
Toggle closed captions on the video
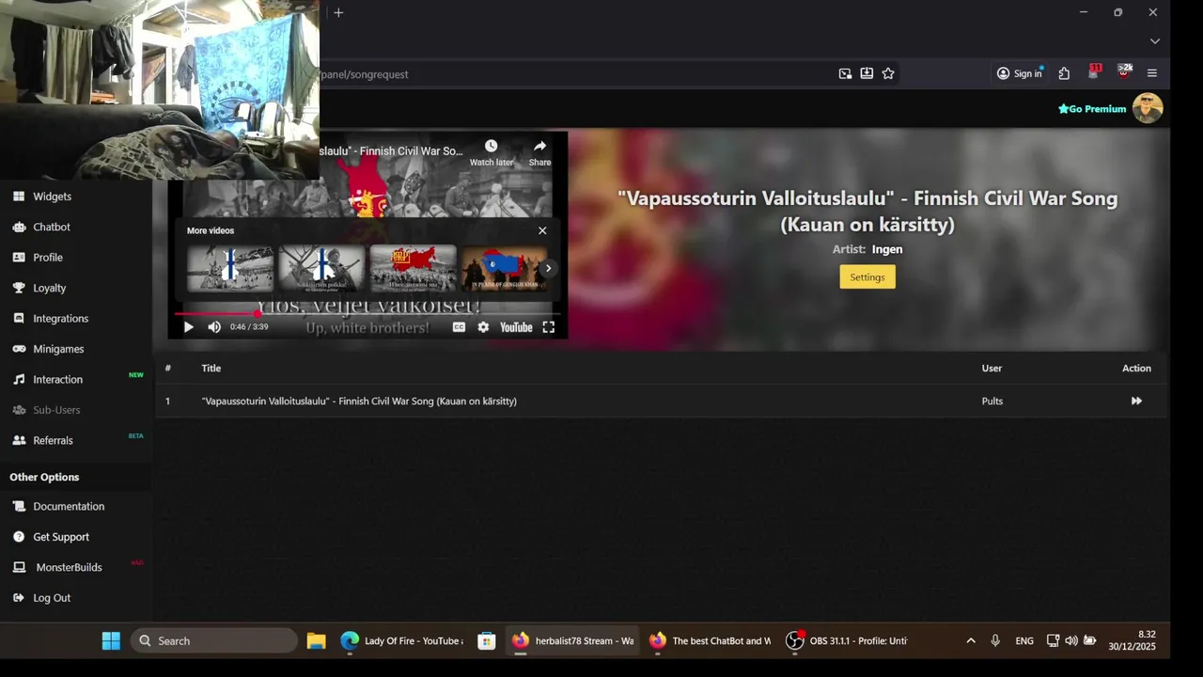(x=459, y=327)
